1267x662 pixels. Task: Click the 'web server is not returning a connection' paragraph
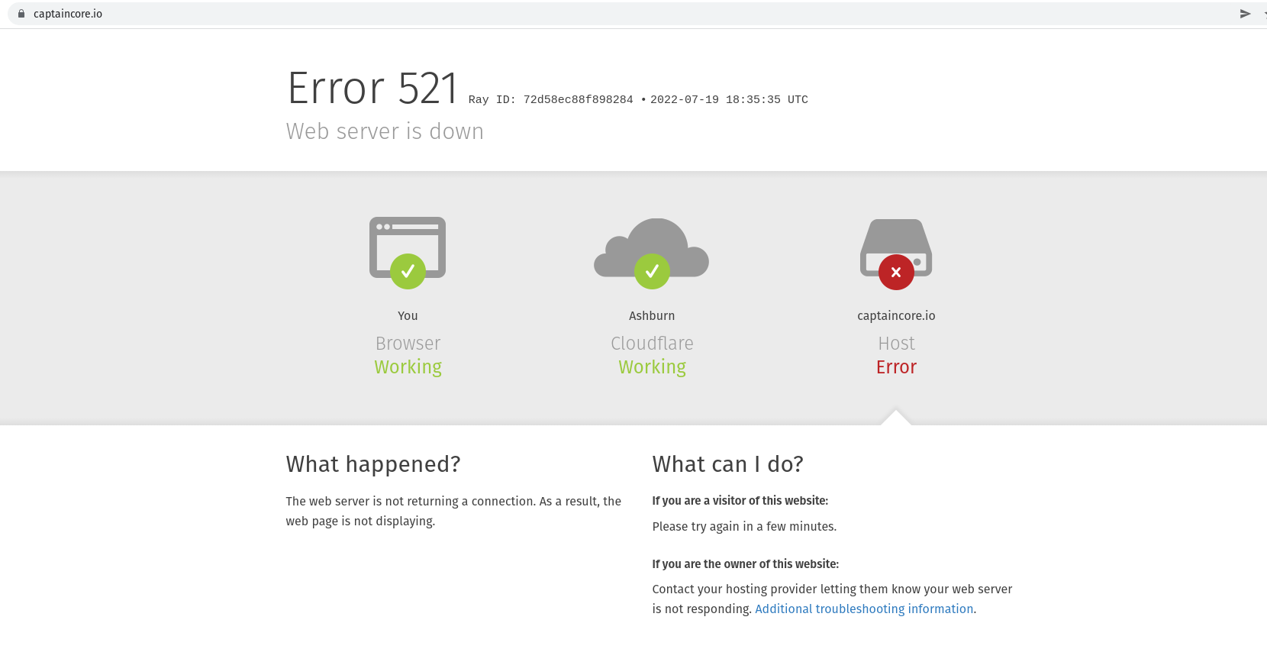click(453, 511)
